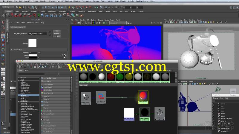Toggle the lock selection yellow padlock icon
The width and height of the screenshot is (239, 134).
tap(69, 7)
